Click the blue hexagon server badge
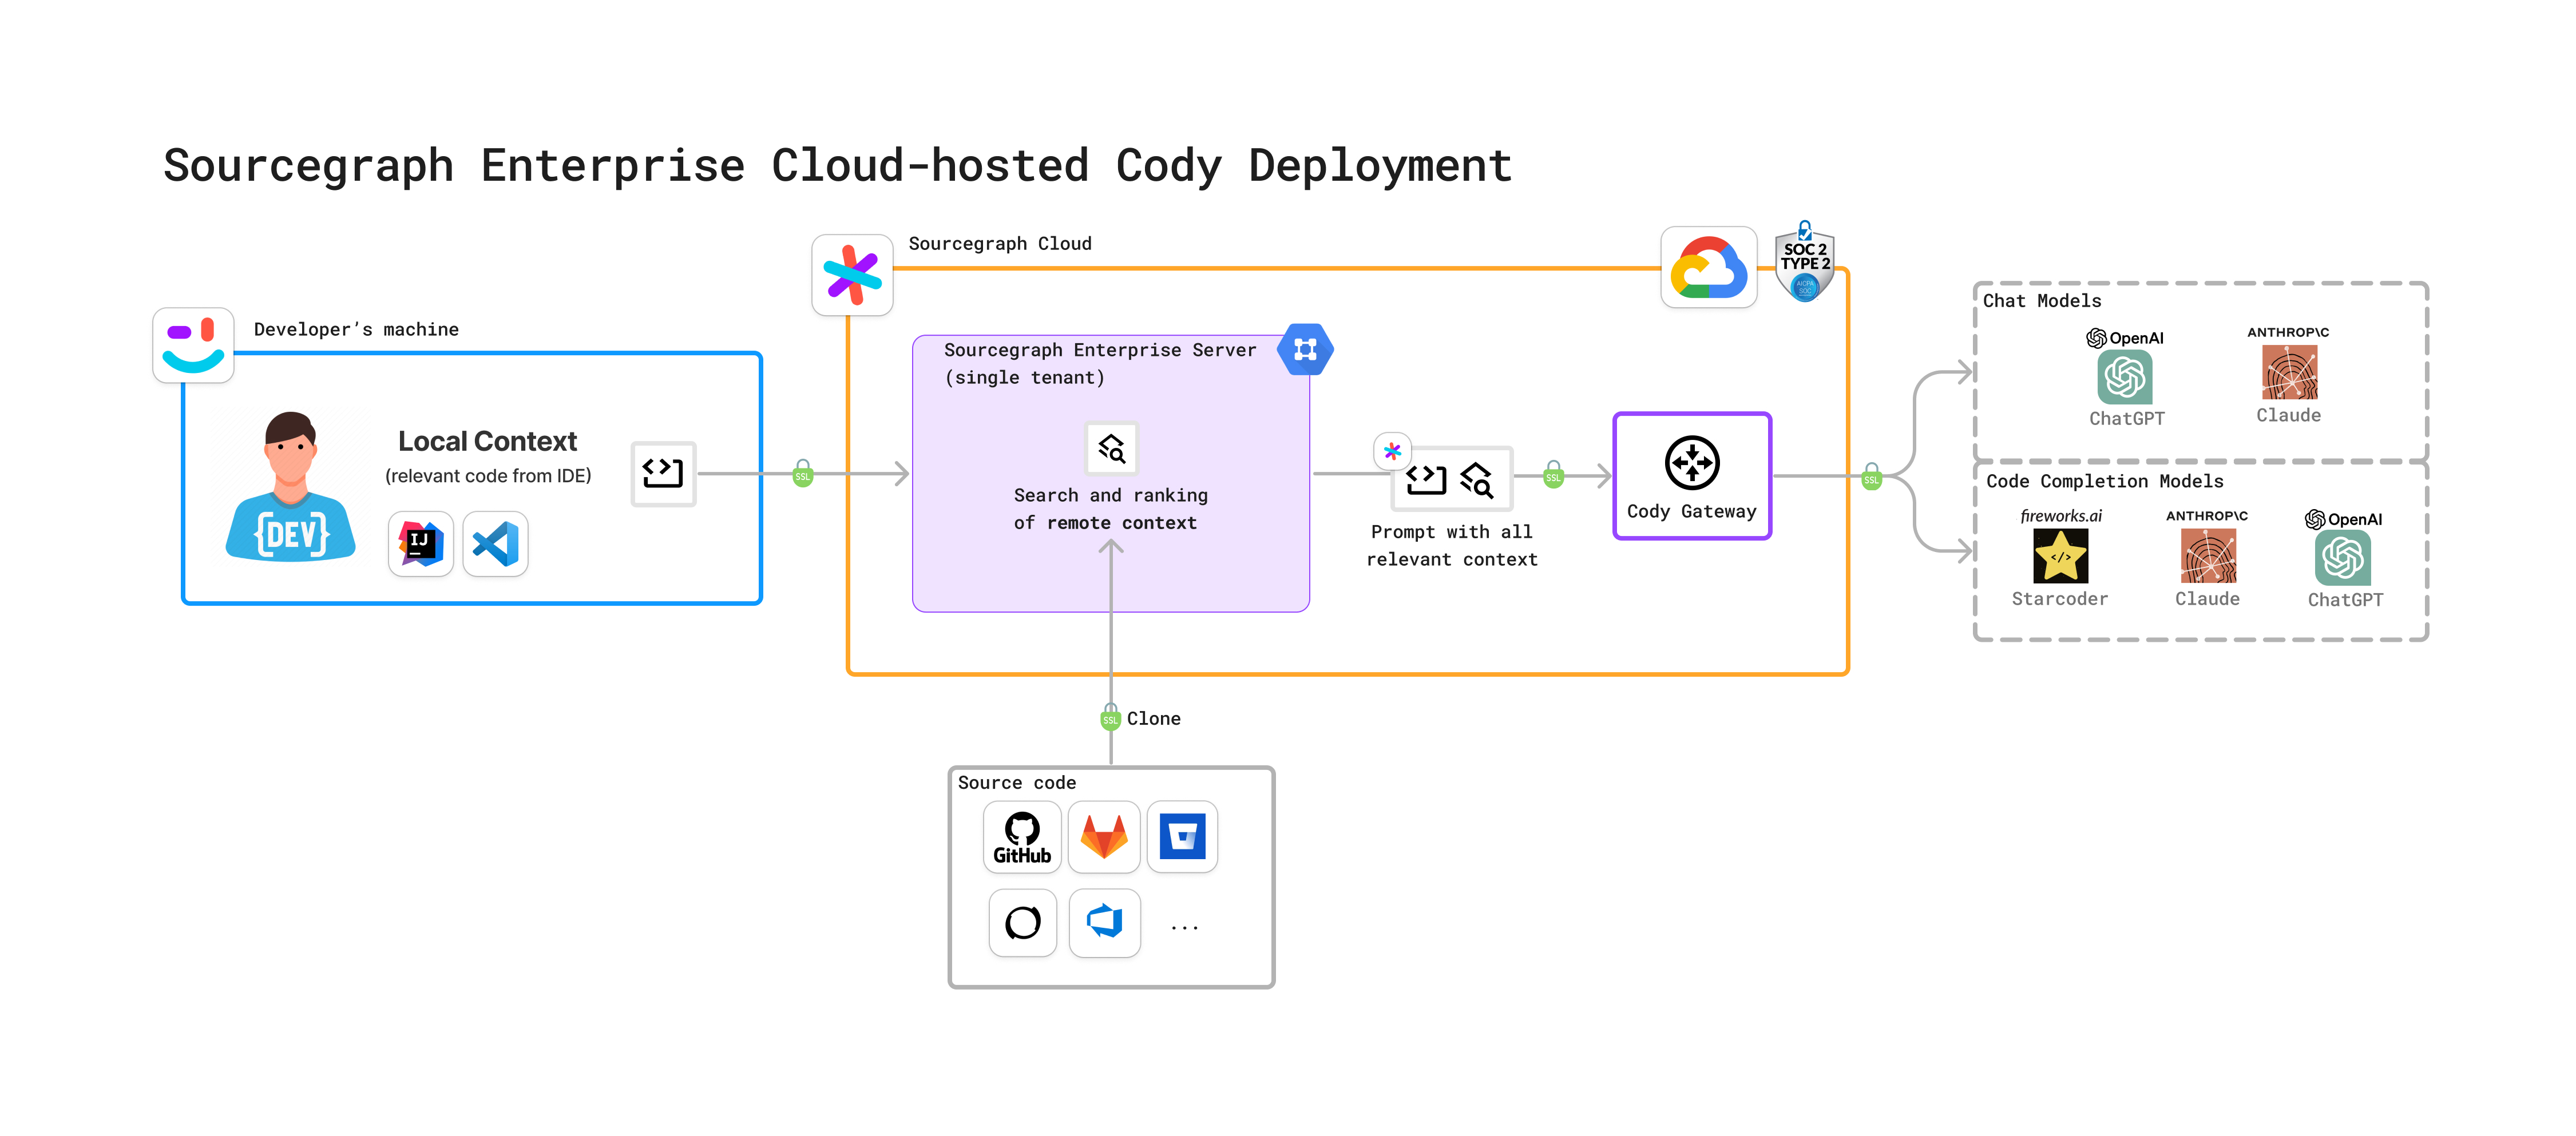 coord(1305,349)
